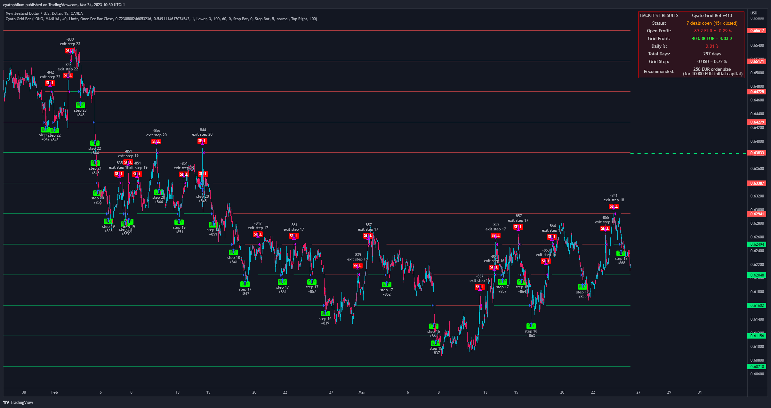
Task: Click the SELL marker labeled exit step 23
Action: pyautogui.click(x=69, y=51)
